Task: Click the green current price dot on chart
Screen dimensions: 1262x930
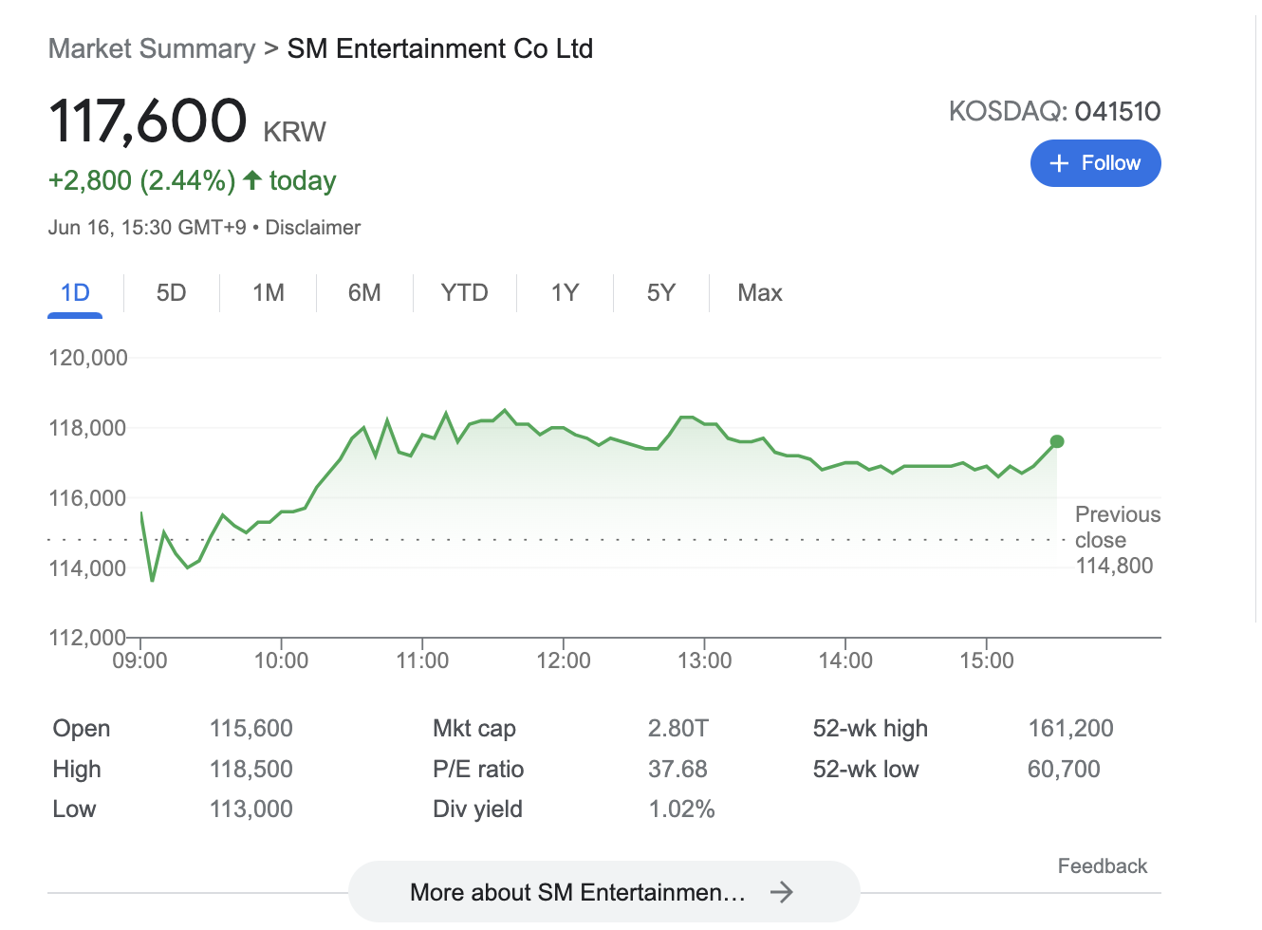Action: pos(1057,441)
